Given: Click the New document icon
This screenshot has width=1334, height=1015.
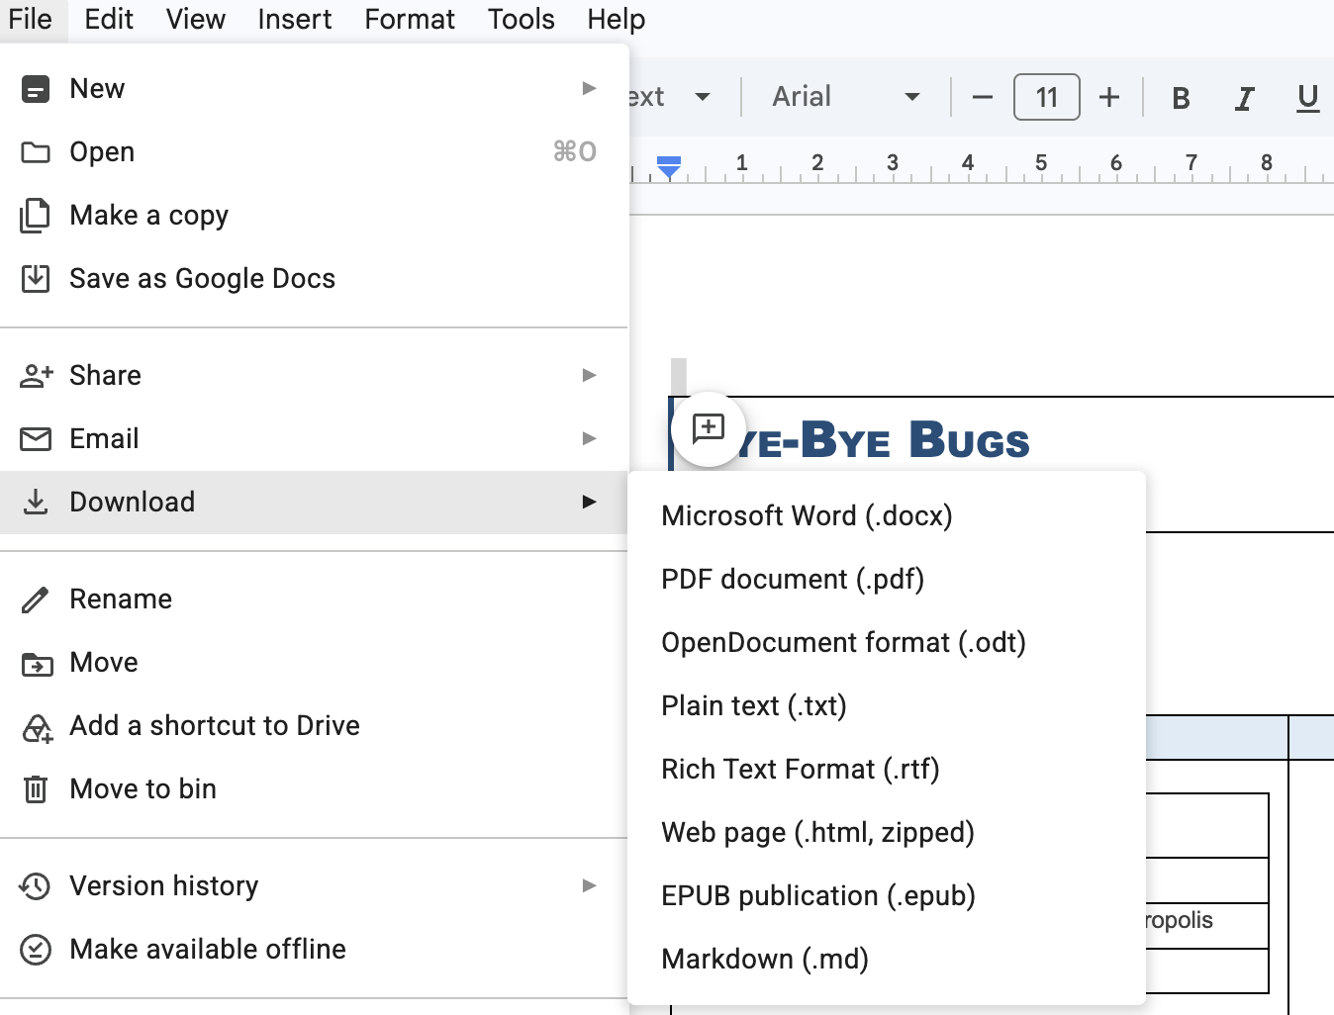Looking at the screenshot, I should [x=36, y=89].
